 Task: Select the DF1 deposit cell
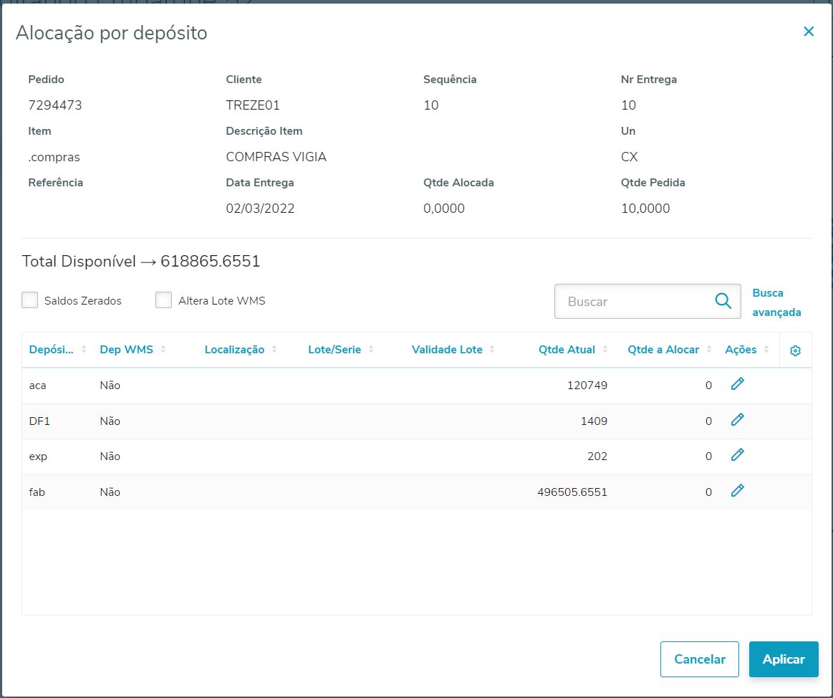pyautogui.click(x=39, y=421)
